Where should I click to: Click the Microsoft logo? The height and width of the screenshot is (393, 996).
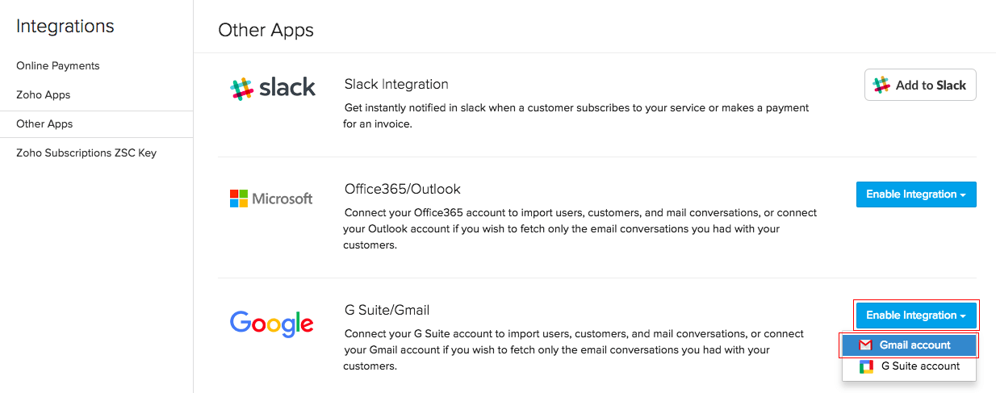[271, 199]
